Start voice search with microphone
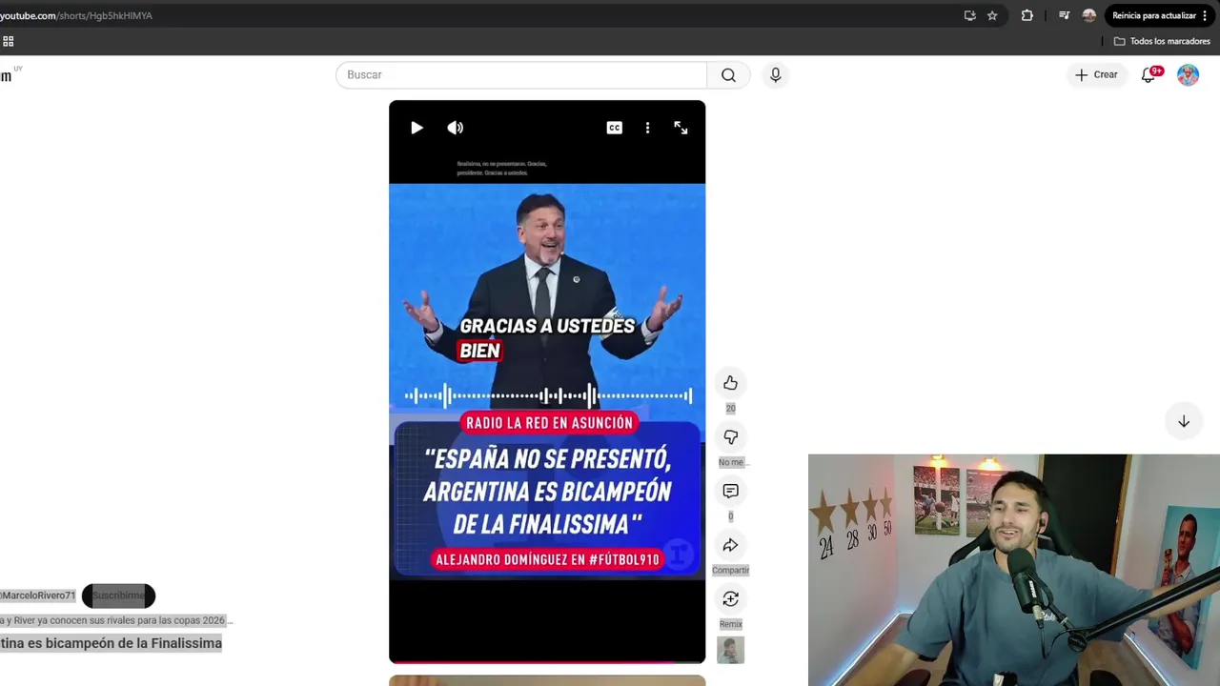Viewport: 1220px width, 686px height. pos(775,75)
